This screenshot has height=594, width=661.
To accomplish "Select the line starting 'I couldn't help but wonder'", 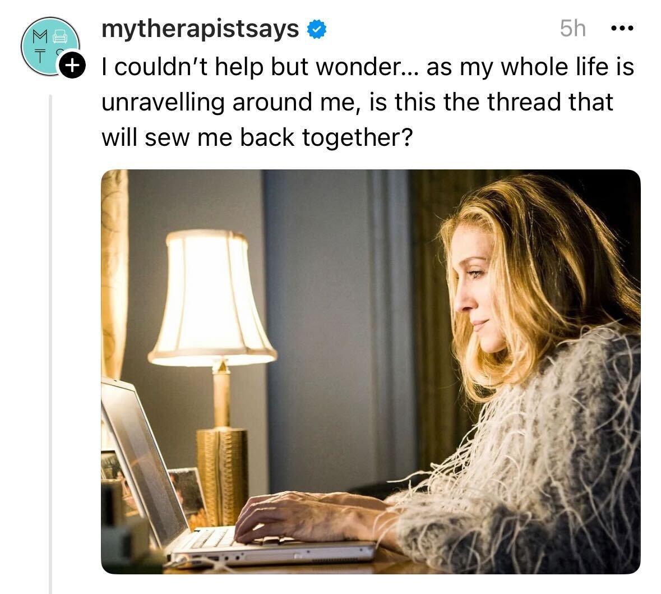I will [368, 67].
